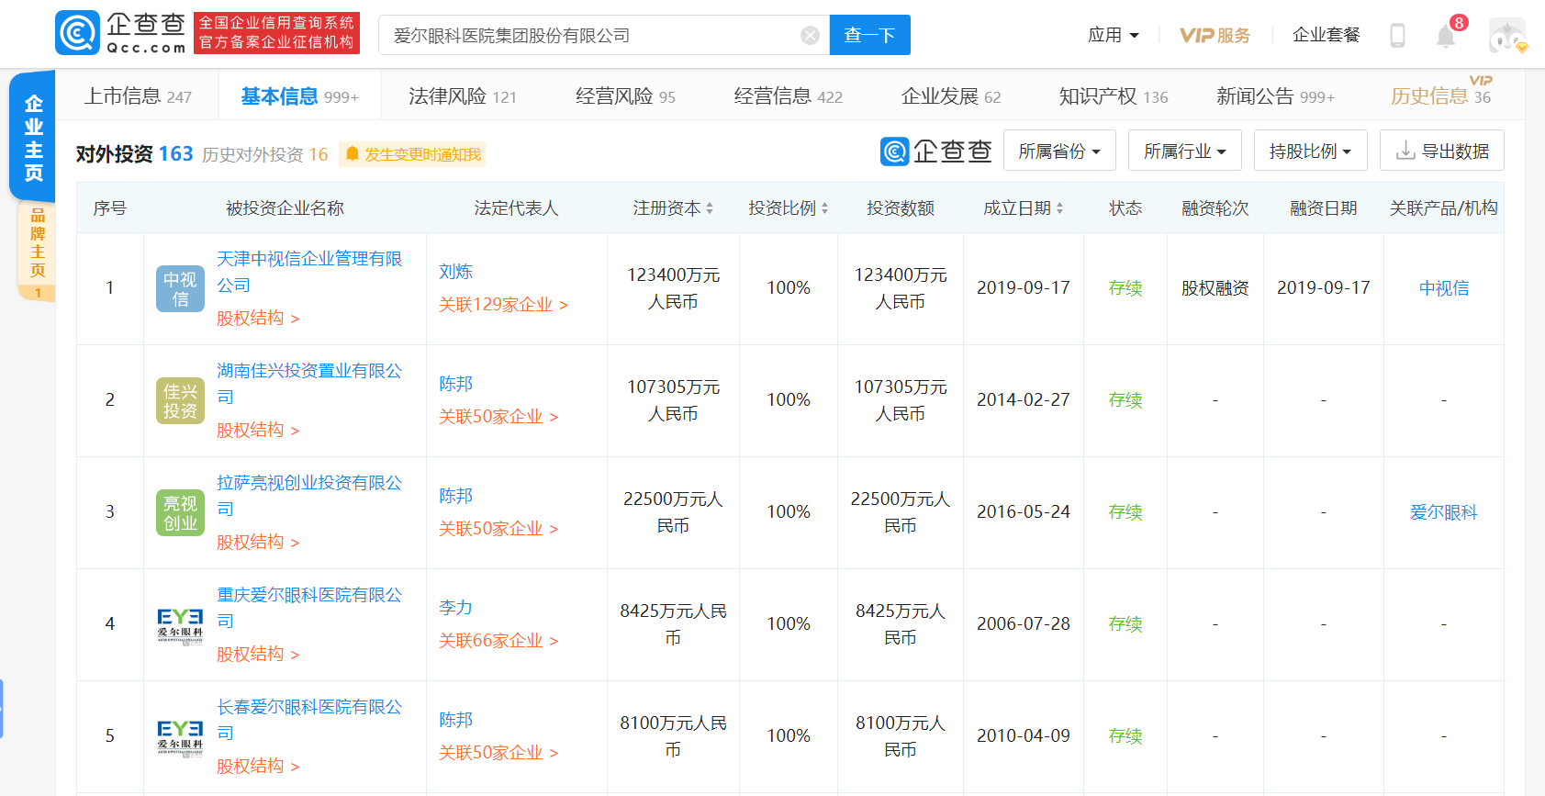Screen dimensions: 1545x796
Task: Click the 长春爱尔眼科 EYE logo thumbnail
Action: 180,736
